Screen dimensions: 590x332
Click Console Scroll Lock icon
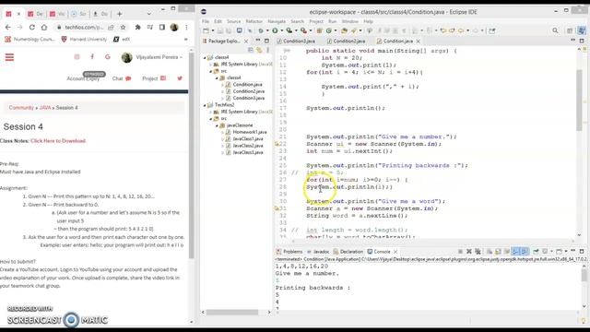click(x=498, y=252)
